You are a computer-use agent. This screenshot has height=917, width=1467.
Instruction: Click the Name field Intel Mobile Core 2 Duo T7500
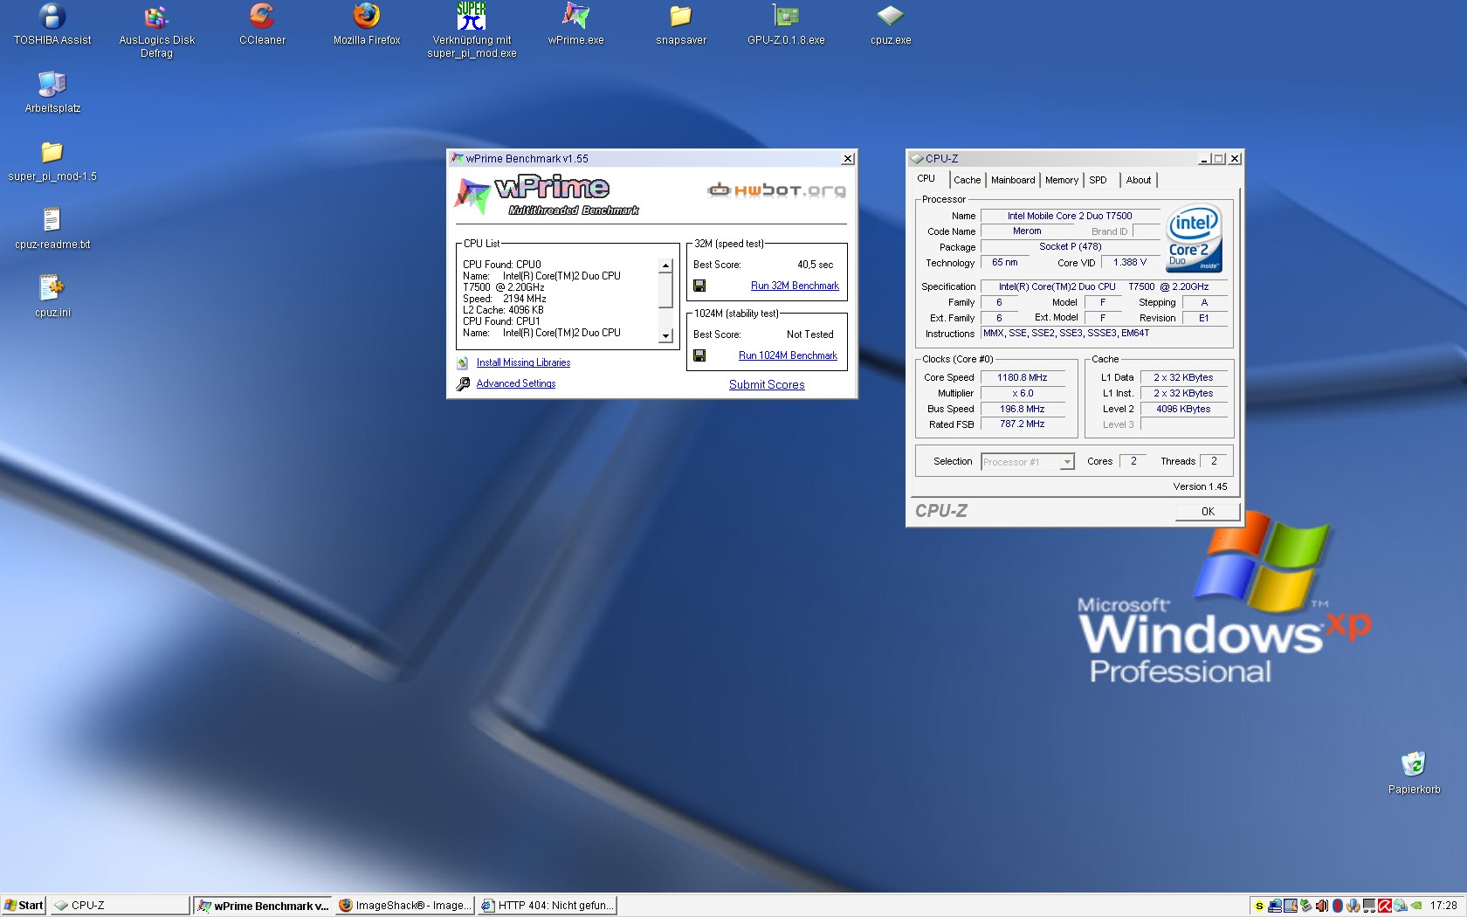[x=1070, y=216]
